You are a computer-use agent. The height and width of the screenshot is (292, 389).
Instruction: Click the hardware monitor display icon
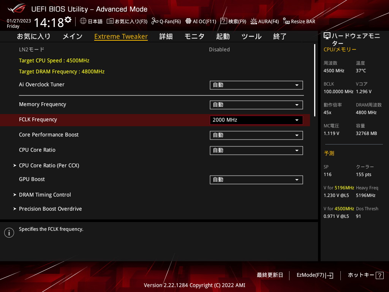[327, 36]
